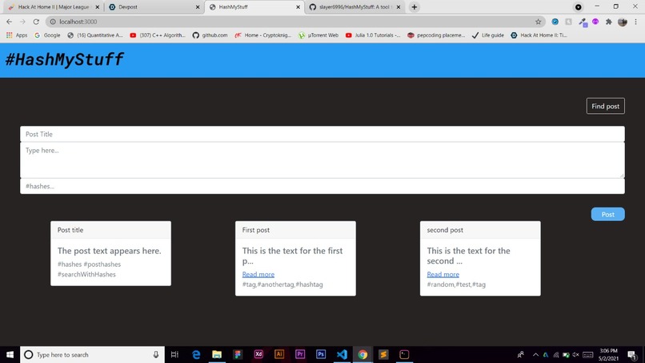Click Read more on First post card
The height and width of the screenshot is (363, 645).
point(258,274)
